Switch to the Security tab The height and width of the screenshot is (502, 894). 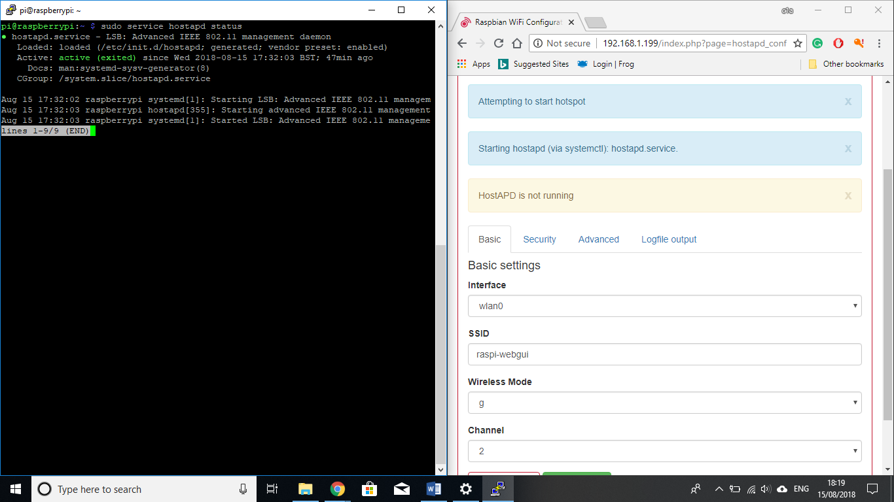coord(539,239)
